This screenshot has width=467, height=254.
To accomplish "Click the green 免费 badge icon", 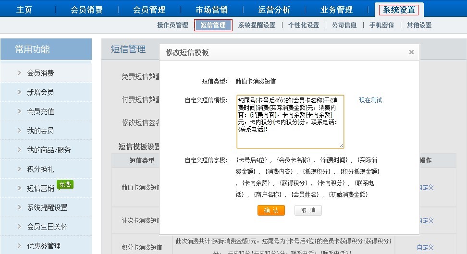I will (x=65, y=184).
